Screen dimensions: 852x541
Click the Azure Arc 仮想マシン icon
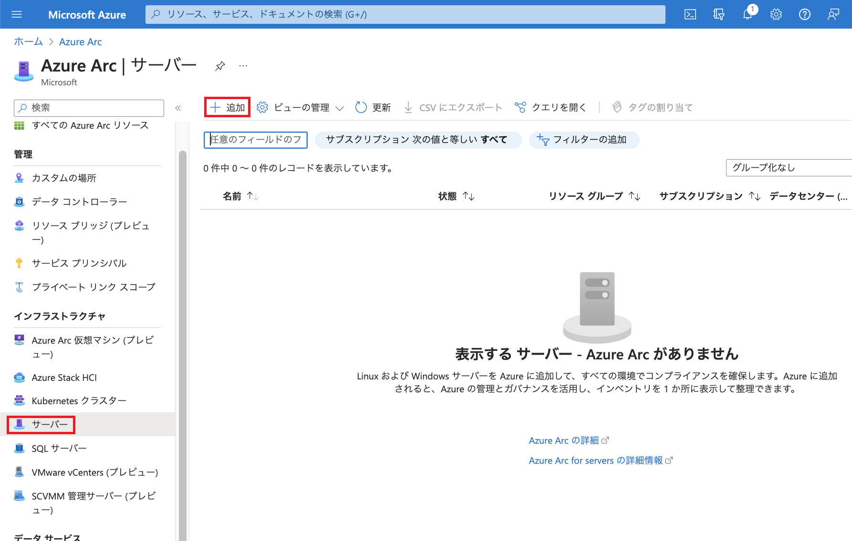pos(19,340)
